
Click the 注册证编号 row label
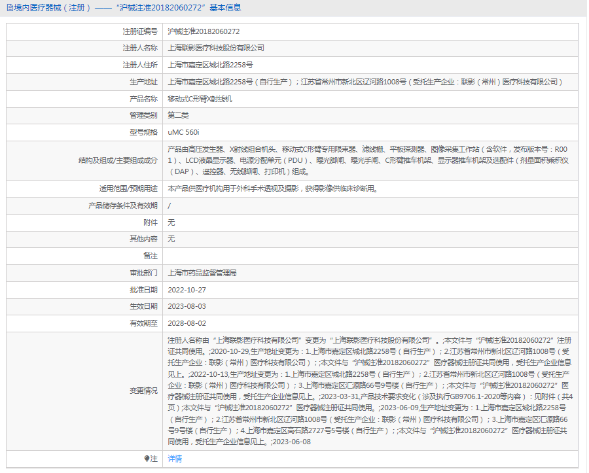[x=140, y=31]
